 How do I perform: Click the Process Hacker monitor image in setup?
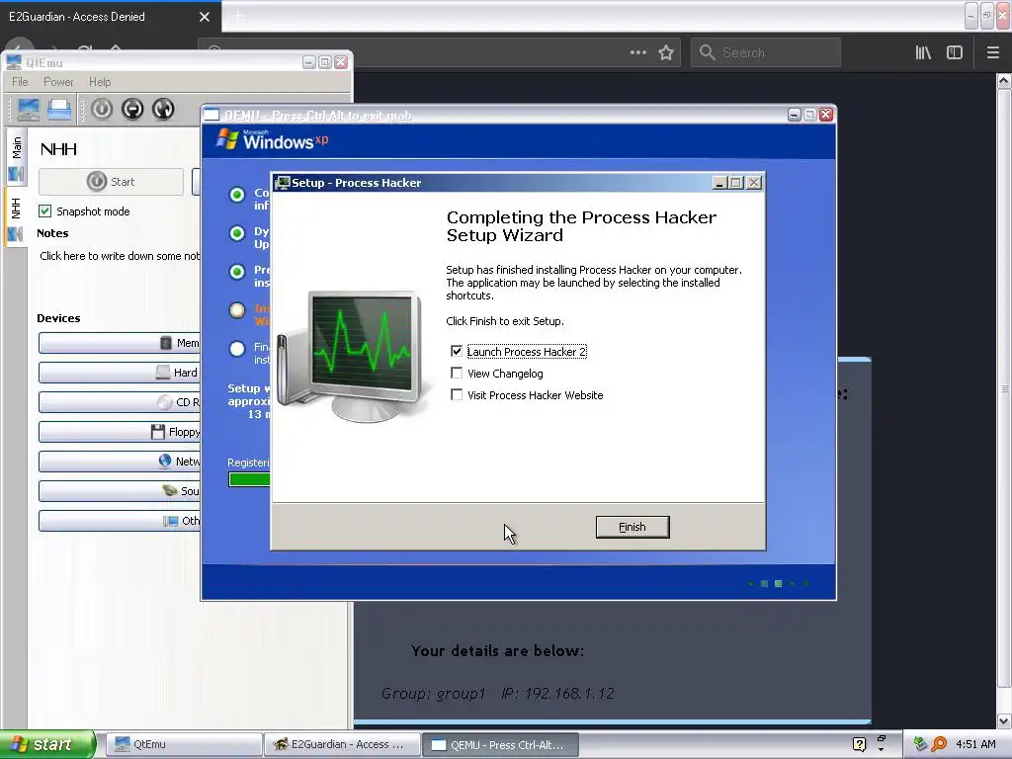coord(352,356)
